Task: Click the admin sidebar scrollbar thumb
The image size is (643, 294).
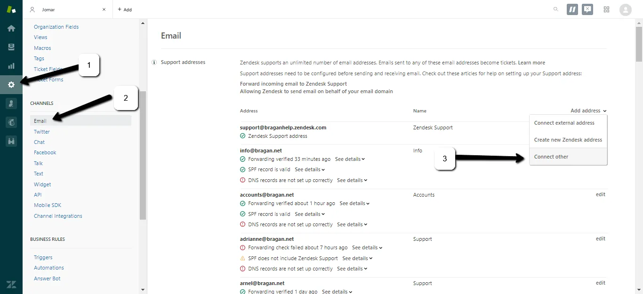Action: [143, 156]
